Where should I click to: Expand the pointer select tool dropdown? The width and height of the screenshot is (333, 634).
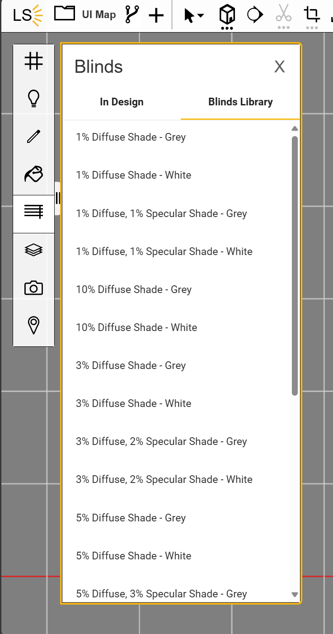tap(194, 15)
